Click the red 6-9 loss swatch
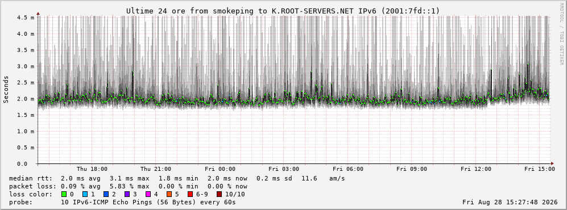Screen dimensions: 567x210 [190, 194]
